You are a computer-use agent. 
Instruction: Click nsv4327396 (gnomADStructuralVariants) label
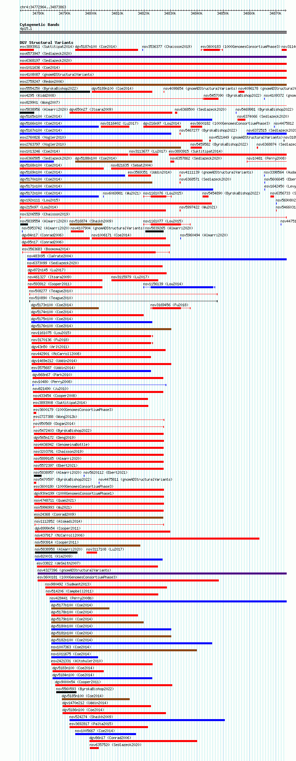click(x=74, y=570)
